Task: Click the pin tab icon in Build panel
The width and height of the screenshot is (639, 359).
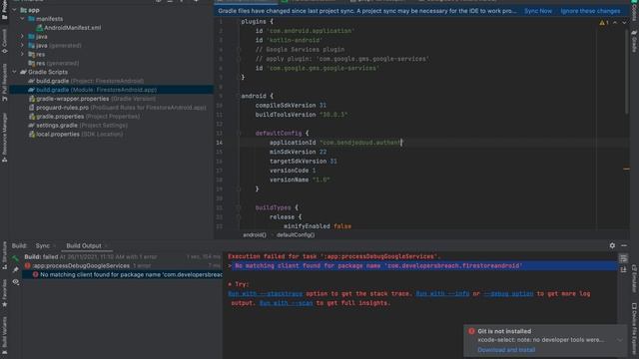Action: coord(16,269)
